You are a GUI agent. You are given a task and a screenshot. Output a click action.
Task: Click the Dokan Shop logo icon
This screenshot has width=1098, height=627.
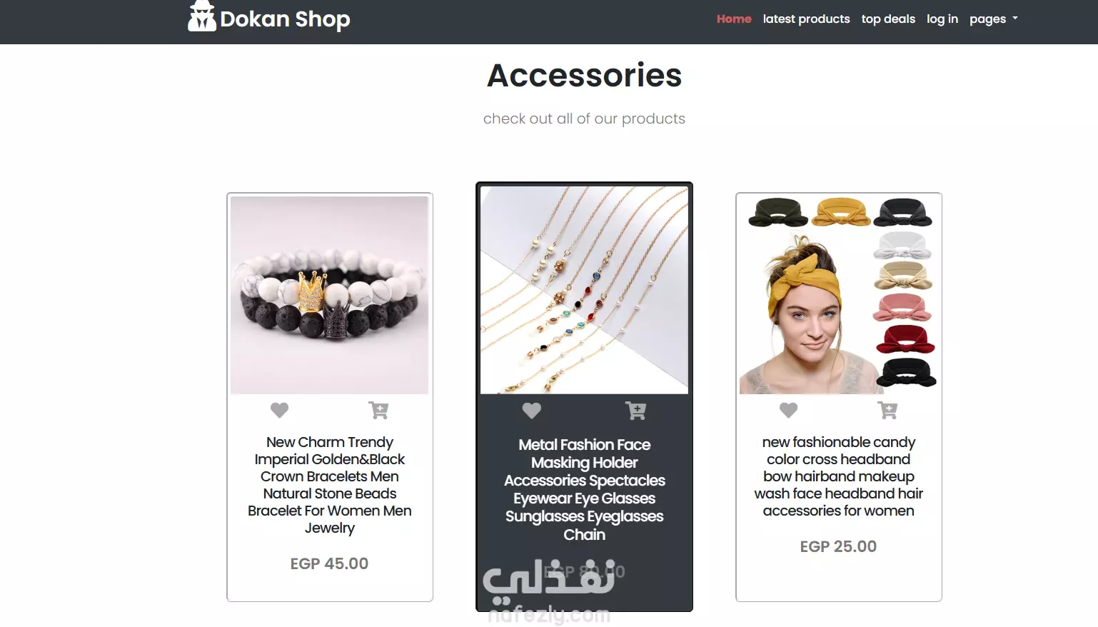(x=201, y=16)
